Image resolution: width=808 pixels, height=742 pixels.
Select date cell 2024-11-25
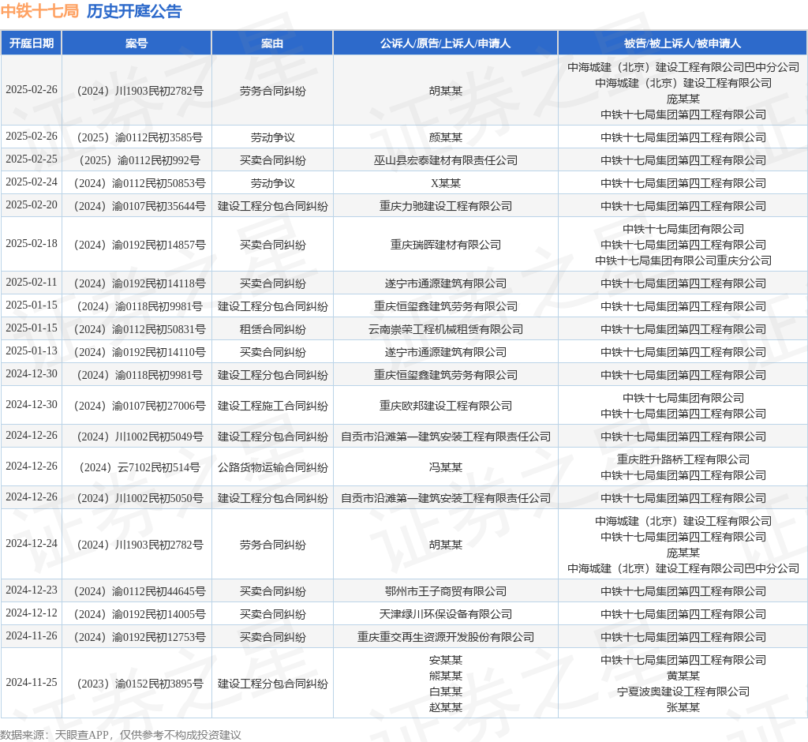[x=32, y=682]
